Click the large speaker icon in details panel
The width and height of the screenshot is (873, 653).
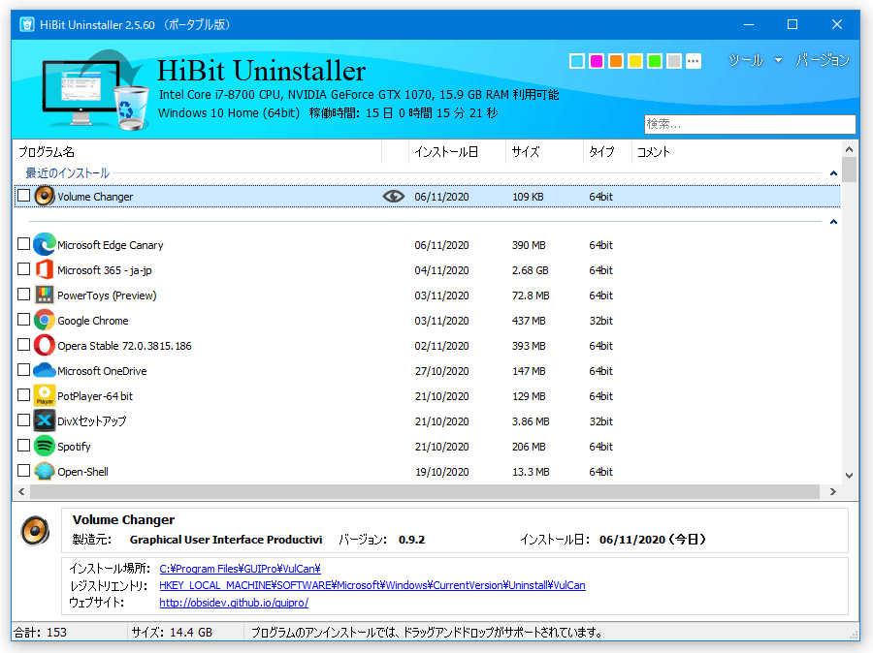[35, 531]
